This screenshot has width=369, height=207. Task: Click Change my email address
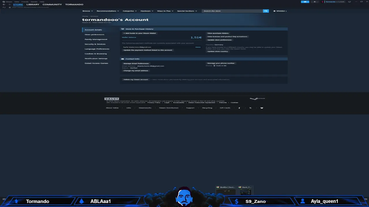click(x=136, y=71)
